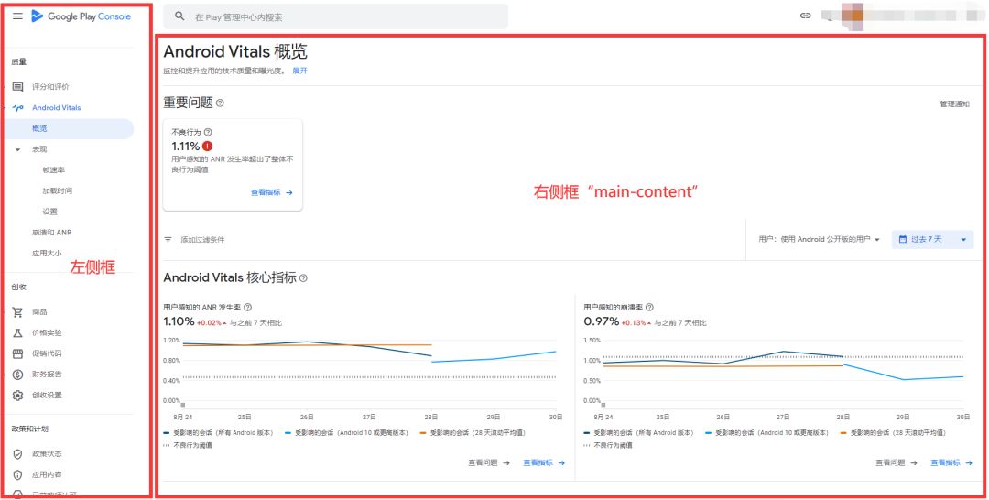Open 崩溃和 ANR in sidebar
Screen dimensions: 989x500
51,233
